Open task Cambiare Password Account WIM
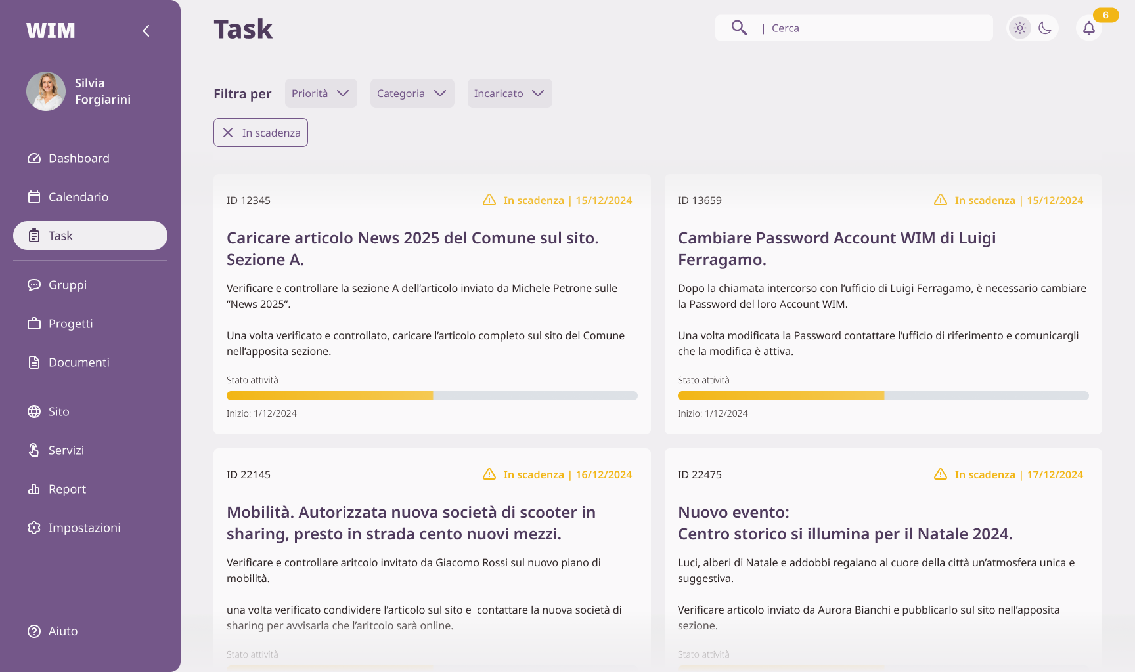Image resolution: width=1135 pixels, height=672 pixels. coord(837,249)
